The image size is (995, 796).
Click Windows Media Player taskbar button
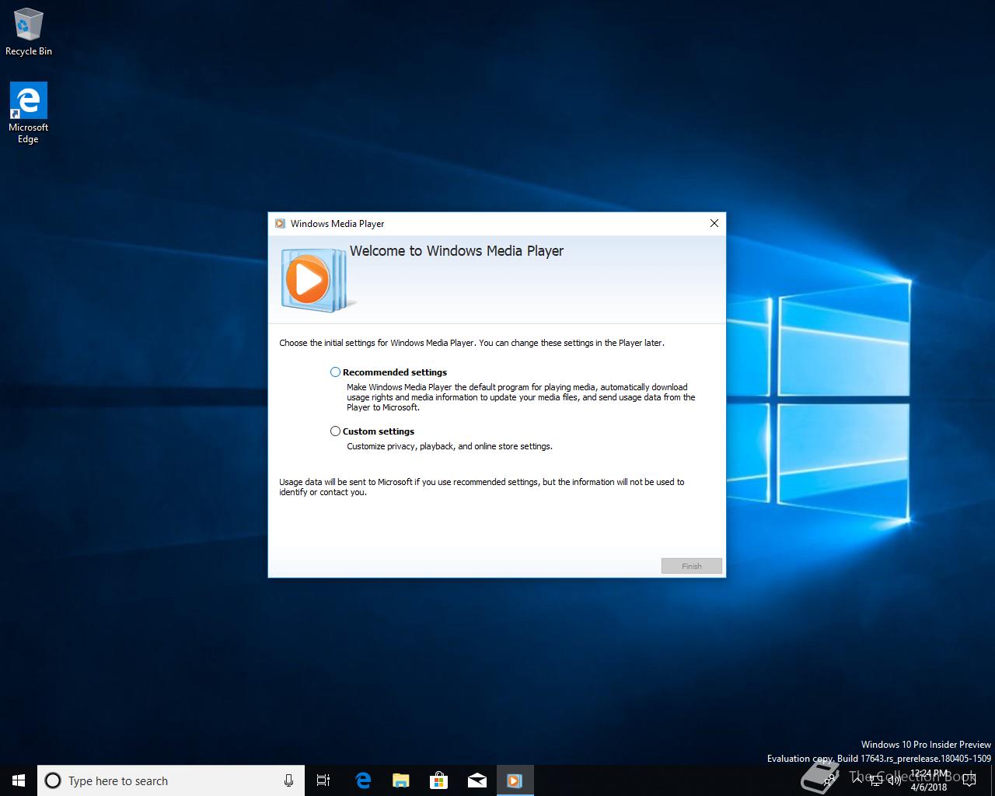(515, 780)
